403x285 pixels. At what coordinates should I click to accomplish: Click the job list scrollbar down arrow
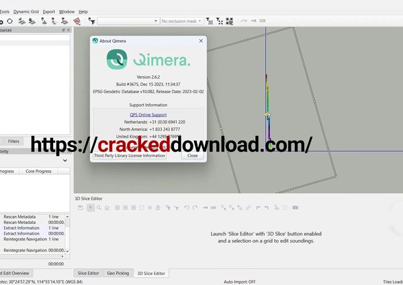click(67, 251)
